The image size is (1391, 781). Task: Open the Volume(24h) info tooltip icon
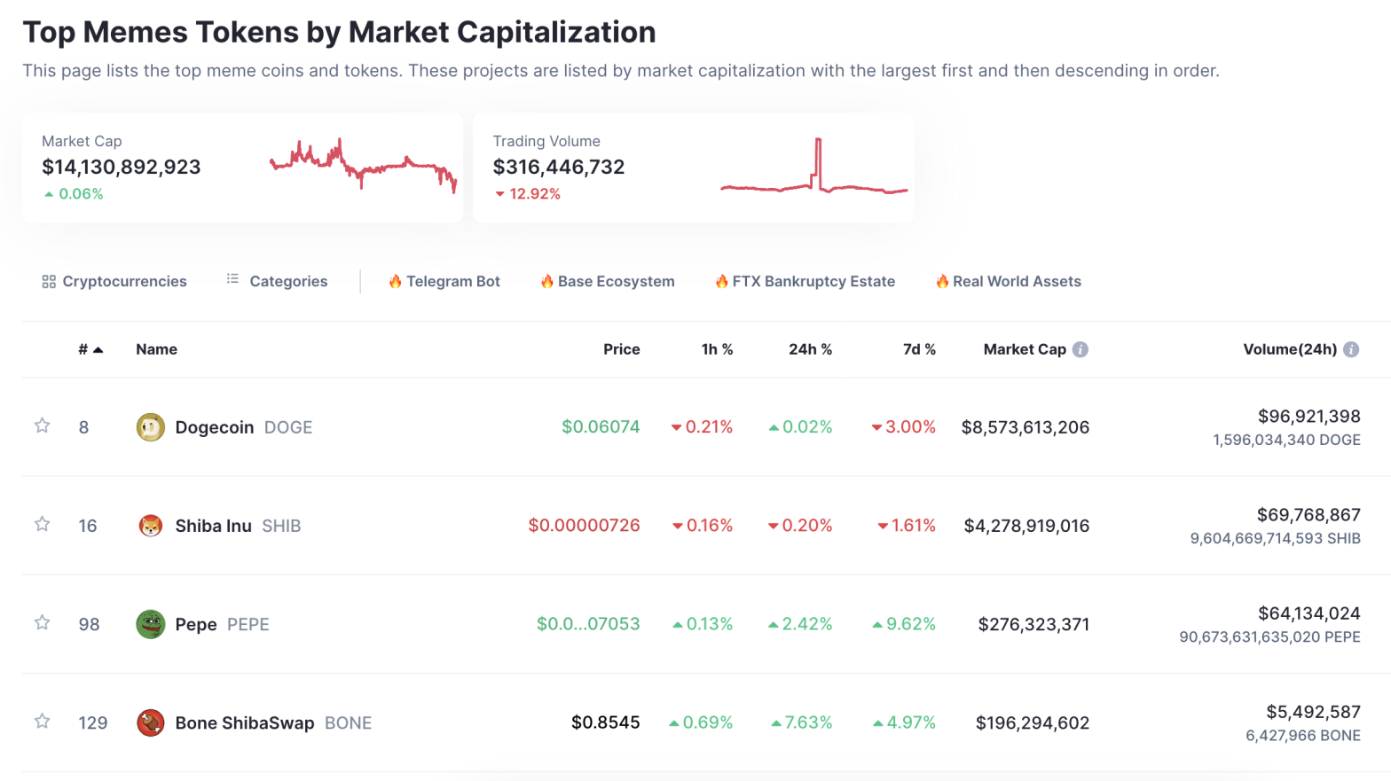point(1352,349)
